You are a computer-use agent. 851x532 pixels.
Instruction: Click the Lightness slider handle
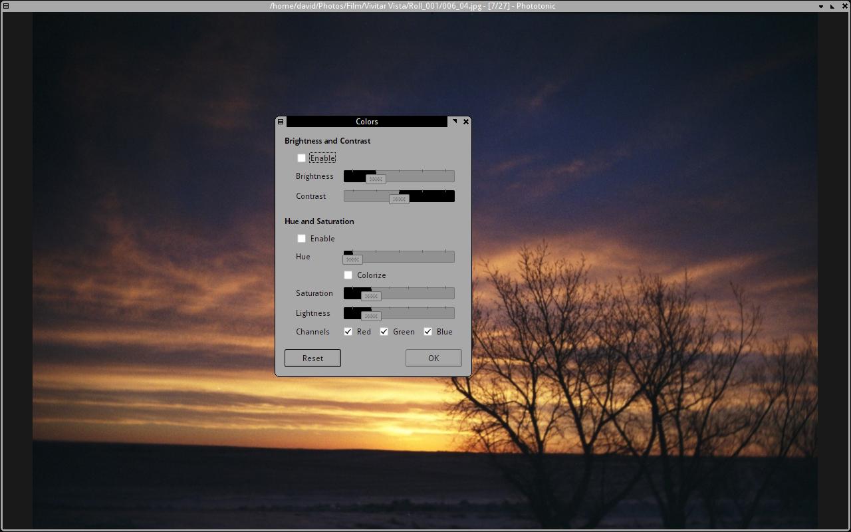(371, 316)
